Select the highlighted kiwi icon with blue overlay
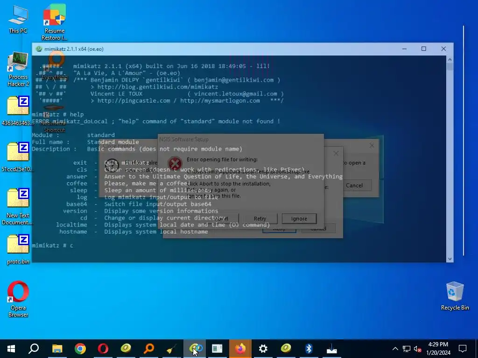The height and width of the screenshot is (358, 478). 196,348
